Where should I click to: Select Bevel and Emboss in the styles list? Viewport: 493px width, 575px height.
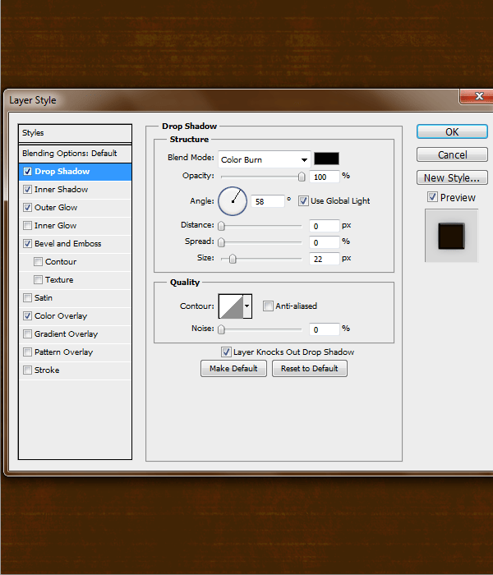point(68,243)
